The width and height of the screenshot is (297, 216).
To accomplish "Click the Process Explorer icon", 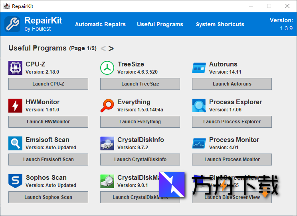I will coord(199,105).
